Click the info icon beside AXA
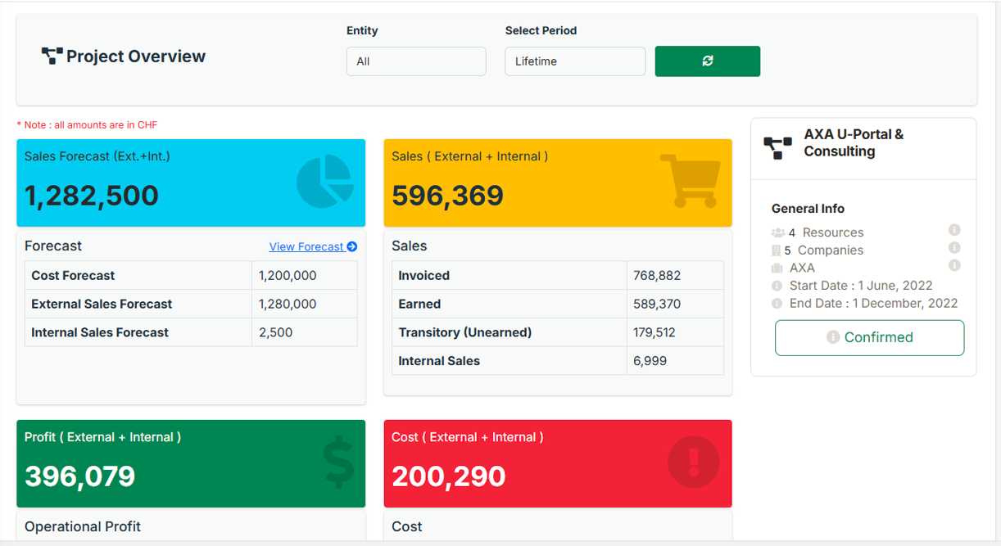 954,265
